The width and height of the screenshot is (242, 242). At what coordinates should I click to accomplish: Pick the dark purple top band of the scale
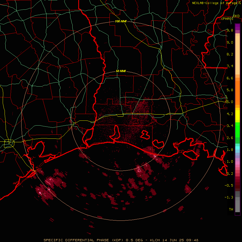tap(237, 27)
